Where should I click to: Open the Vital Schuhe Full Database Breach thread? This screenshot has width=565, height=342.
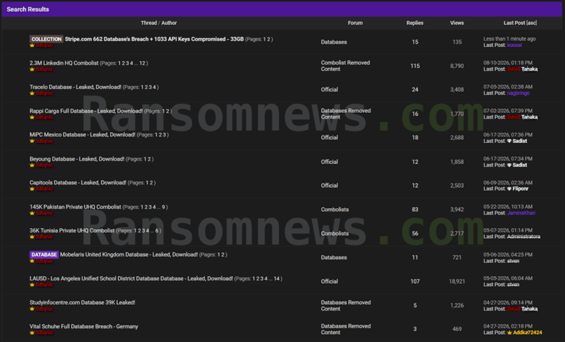tap(84, 326)
